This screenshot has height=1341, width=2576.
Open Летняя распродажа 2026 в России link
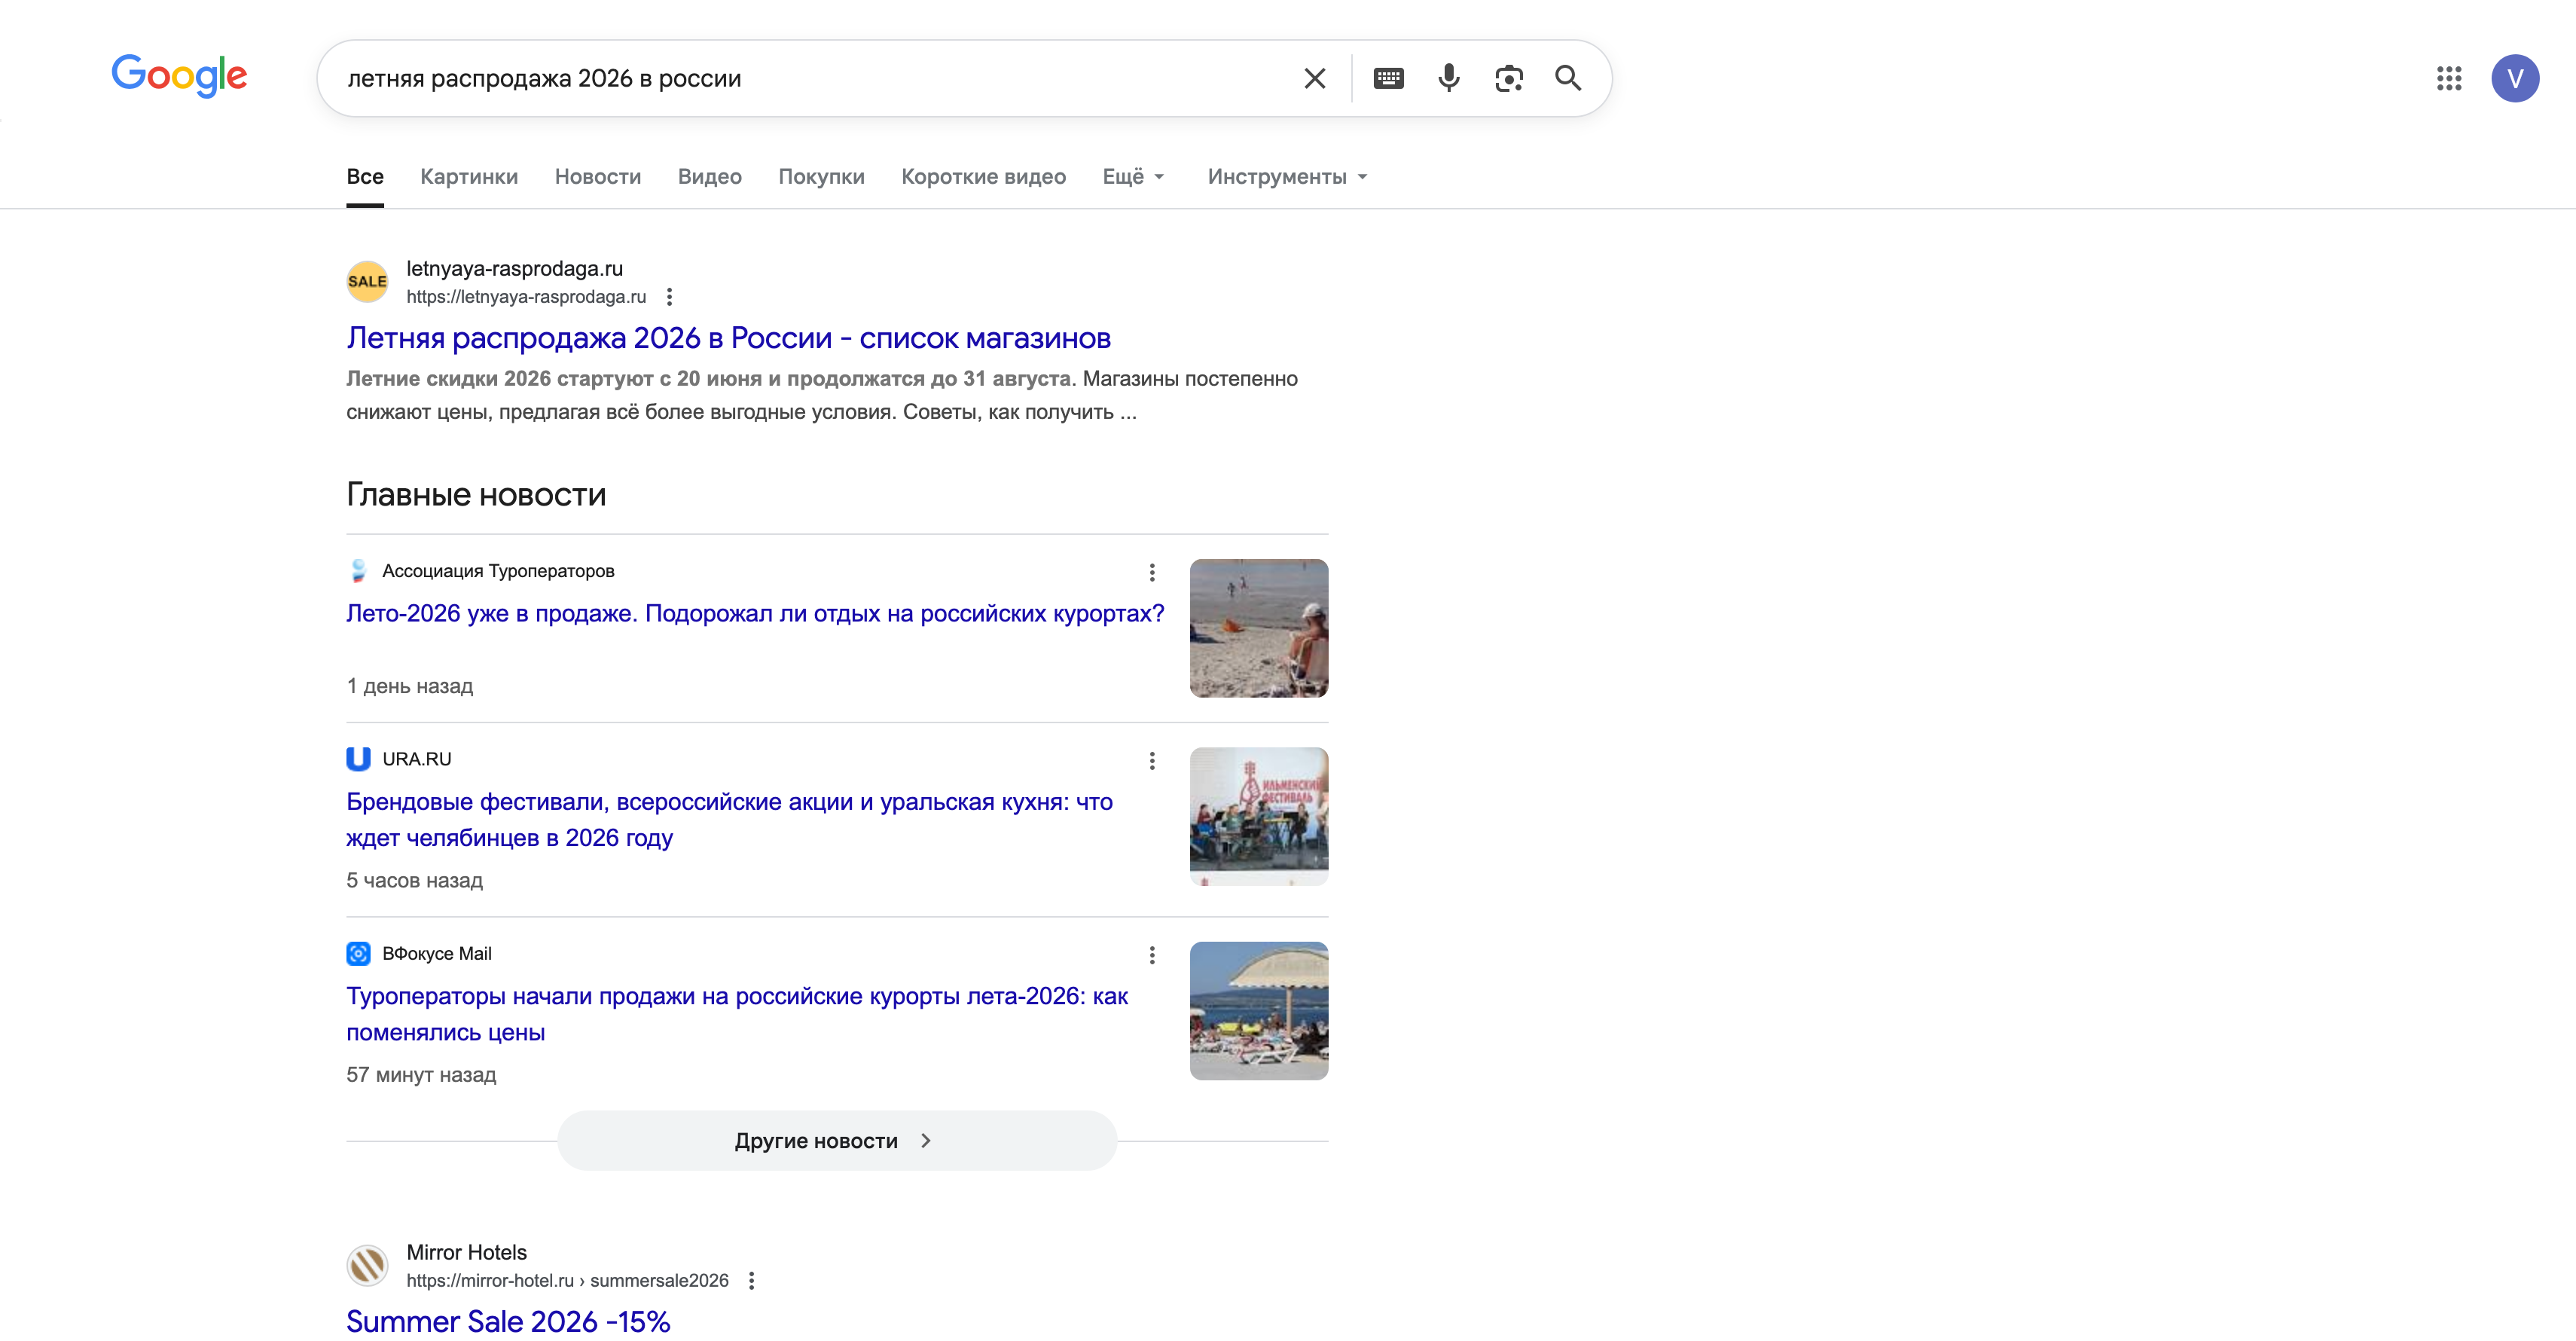click(728, 338)
